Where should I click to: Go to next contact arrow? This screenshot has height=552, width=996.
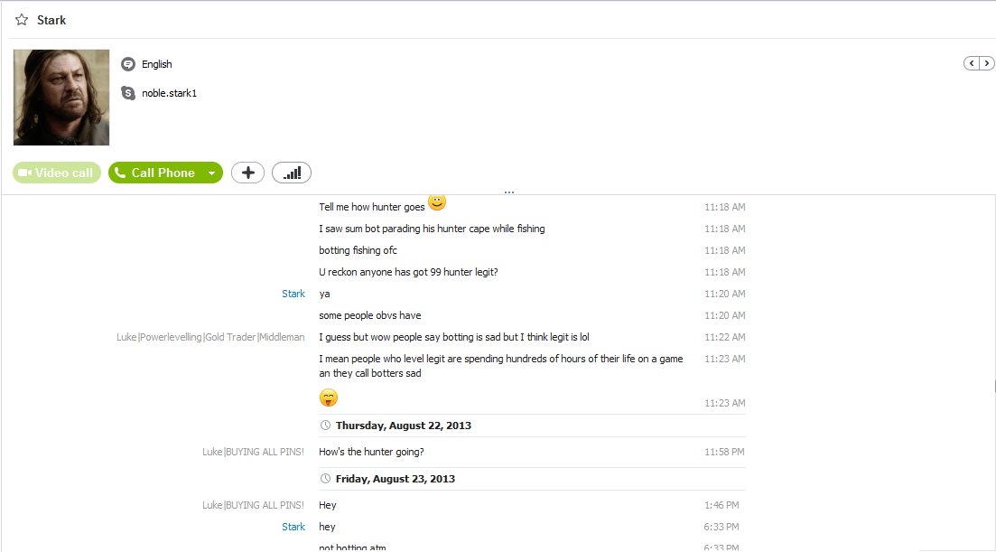pyautogui.click(x=986, y=63)
